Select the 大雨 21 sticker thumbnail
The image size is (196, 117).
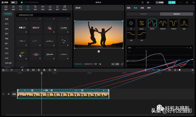22,28
